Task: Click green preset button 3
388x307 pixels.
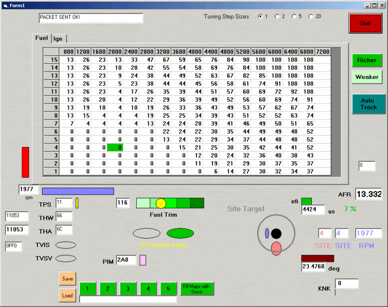Action: point(128,289)
